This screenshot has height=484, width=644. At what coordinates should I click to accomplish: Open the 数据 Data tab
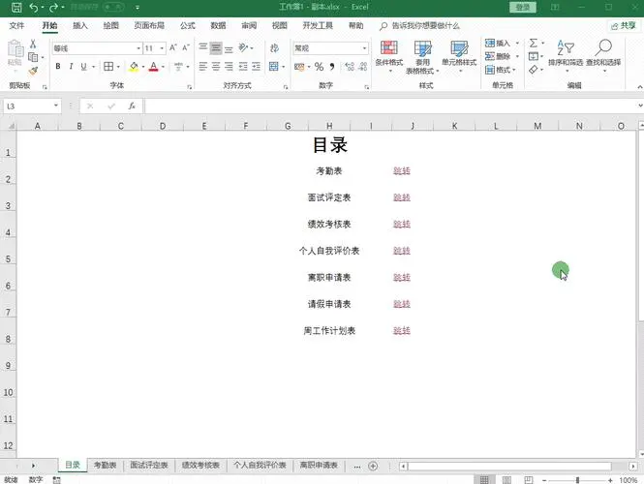click(218, 25)
